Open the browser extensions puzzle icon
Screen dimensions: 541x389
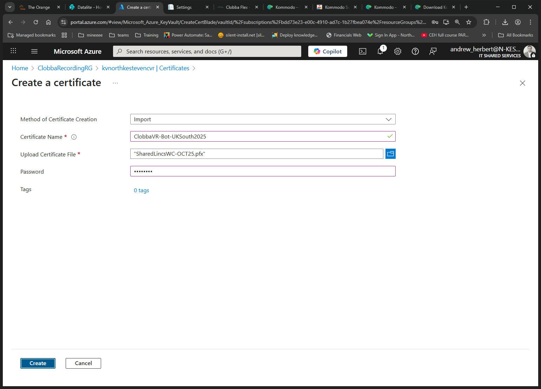pos(486,22)
